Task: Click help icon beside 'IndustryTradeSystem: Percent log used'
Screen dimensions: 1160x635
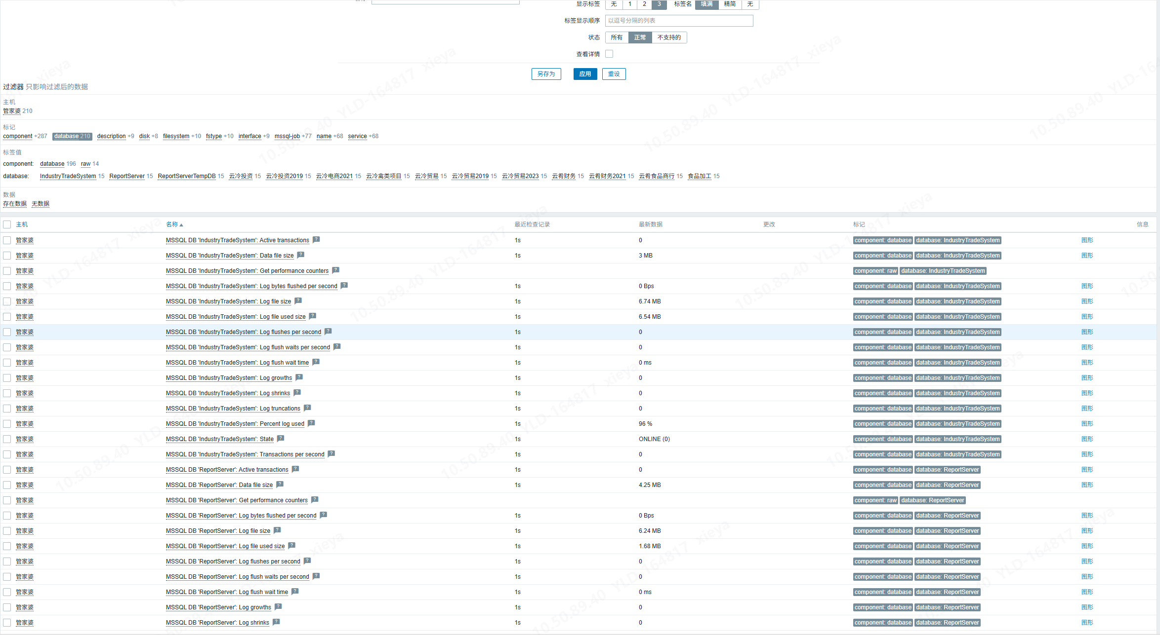Action: coord(311,423)
